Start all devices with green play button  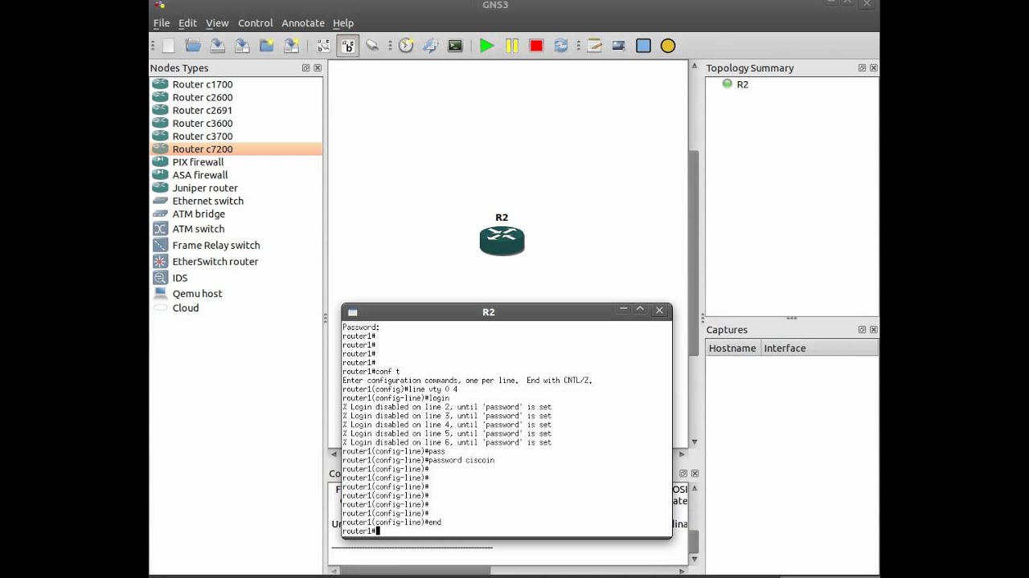[487, 46]
